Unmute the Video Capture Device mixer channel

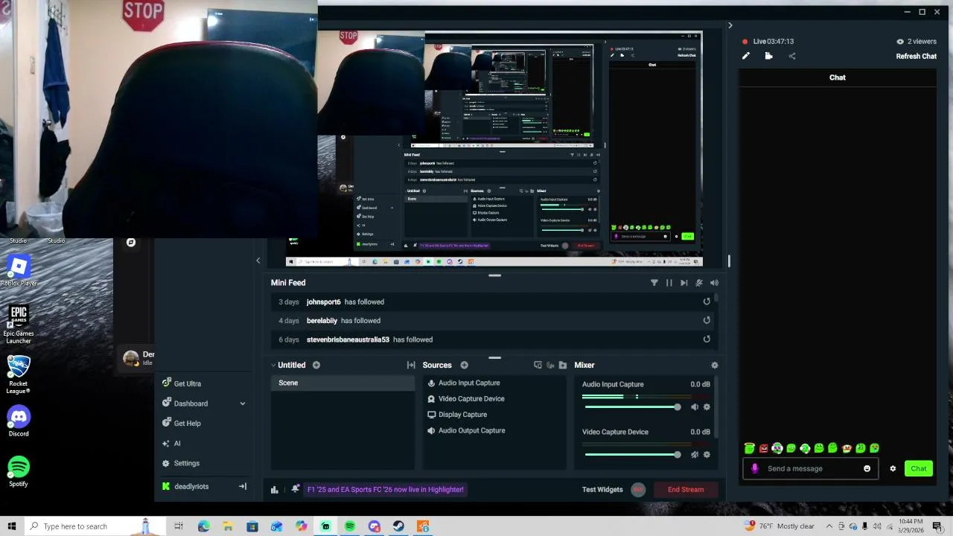point(695,455)
